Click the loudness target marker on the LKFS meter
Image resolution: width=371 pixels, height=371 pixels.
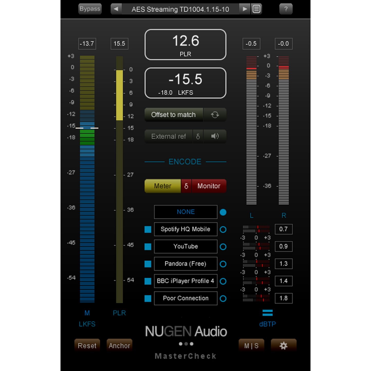(x=87, y=127)
